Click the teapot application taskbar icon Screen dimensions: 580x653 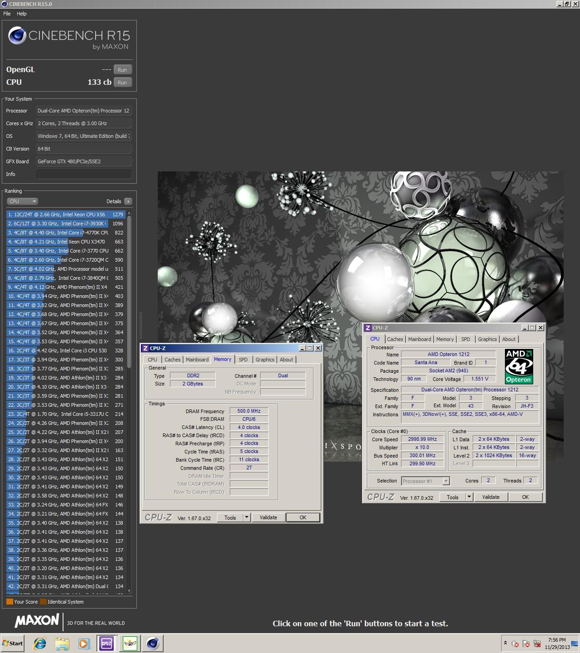click(130, 643)
